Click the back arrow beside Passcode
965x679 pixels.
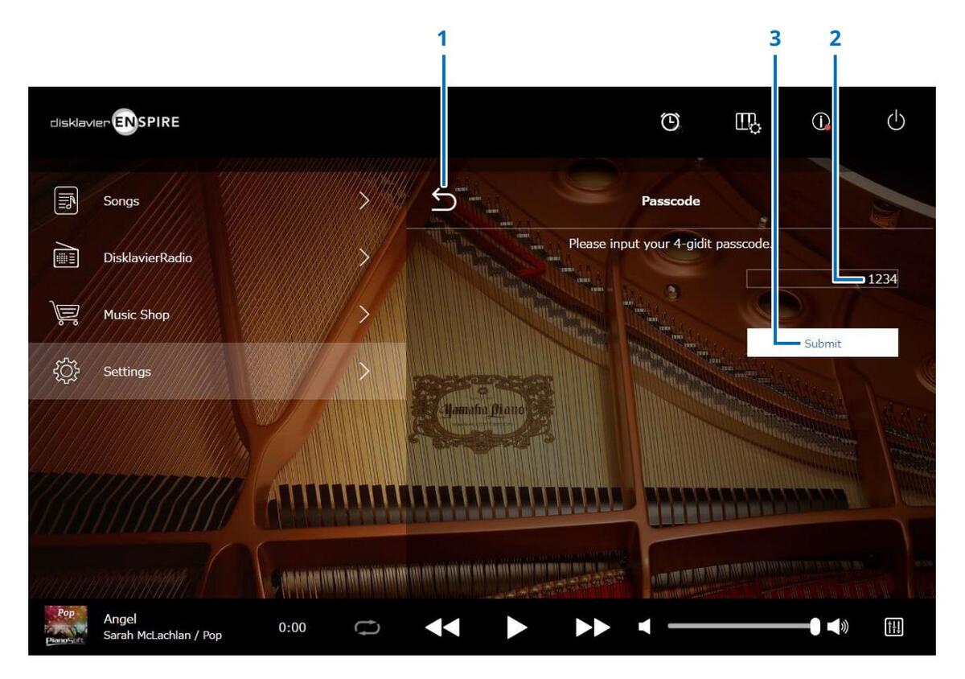[443, 201]
